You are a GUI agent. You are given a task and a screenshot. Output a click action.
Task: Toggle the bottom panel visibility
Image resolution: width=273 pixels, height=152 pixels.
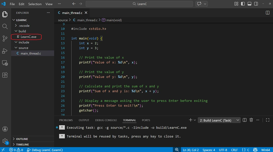click(x=250, y=4)
